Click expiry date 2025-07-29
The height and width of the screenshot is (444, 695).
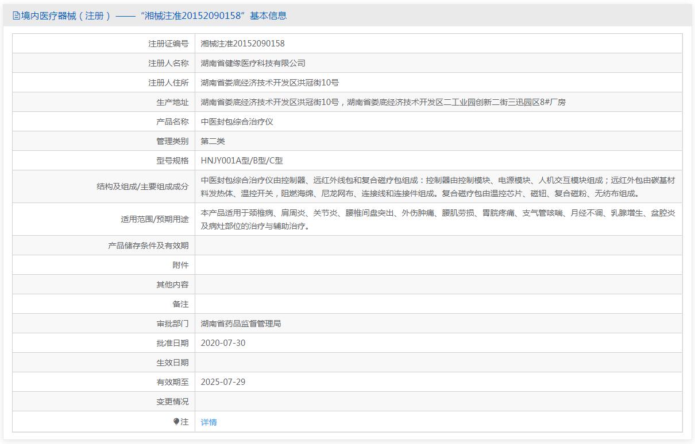coord(223,382)
